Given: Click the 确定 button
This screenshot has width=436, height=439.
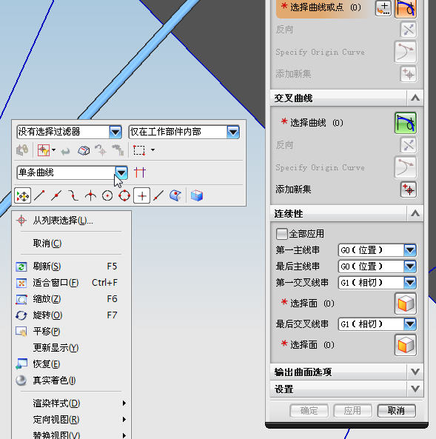Looking at the screenshot, I should click(x=309, y=411).
